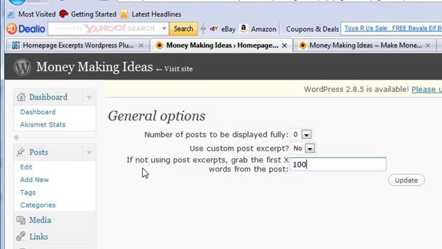Screen dimensions: 442x249
Task: Click the Dealio toolbar separator handle icon
Action: point(203,29)
